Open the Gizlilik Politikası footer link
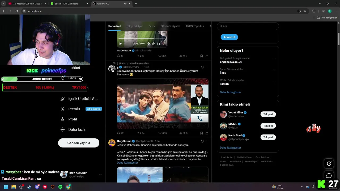The height and width of the screenshot is (191, 340). tap(245, 157)
